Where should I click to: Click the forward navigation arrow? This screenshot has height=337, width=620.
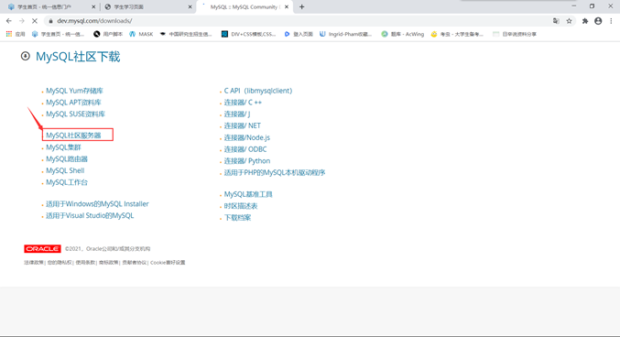(x=22, y=21)
